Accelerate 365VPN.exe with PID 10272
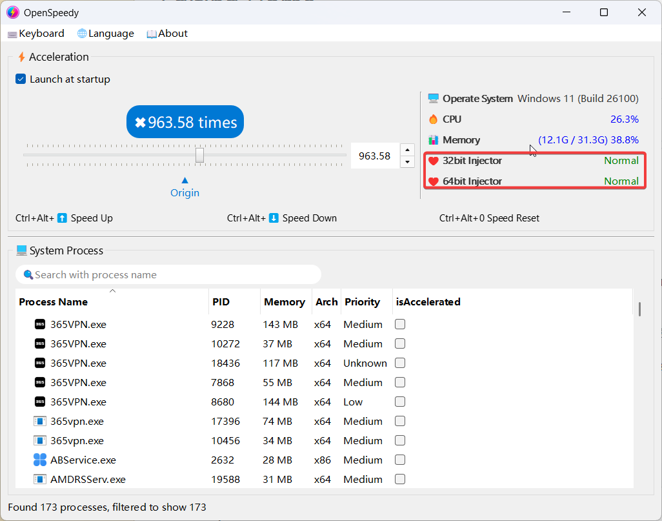This screenshot has height=521, width=662. coord(400,343)
